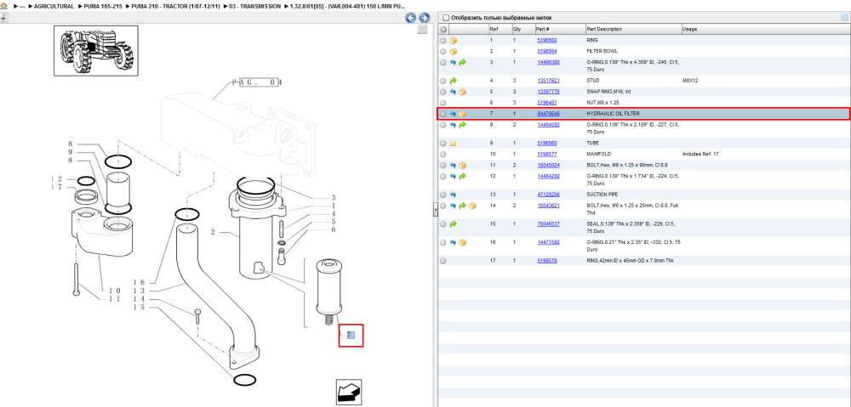Screen dimensions: 851x407
Task: Go to next illustration with right arrow
Action: [424, 18]
